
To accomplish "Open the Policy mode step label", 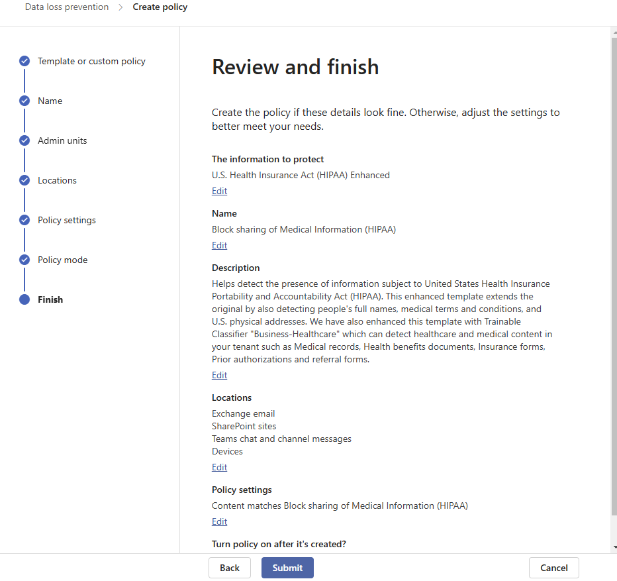I will tap(62, 260).
